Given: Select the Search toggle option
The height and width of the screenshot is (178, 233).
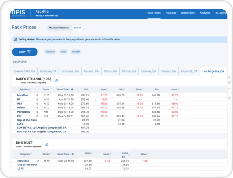Looking at the screenshot, I should (78, 28).
